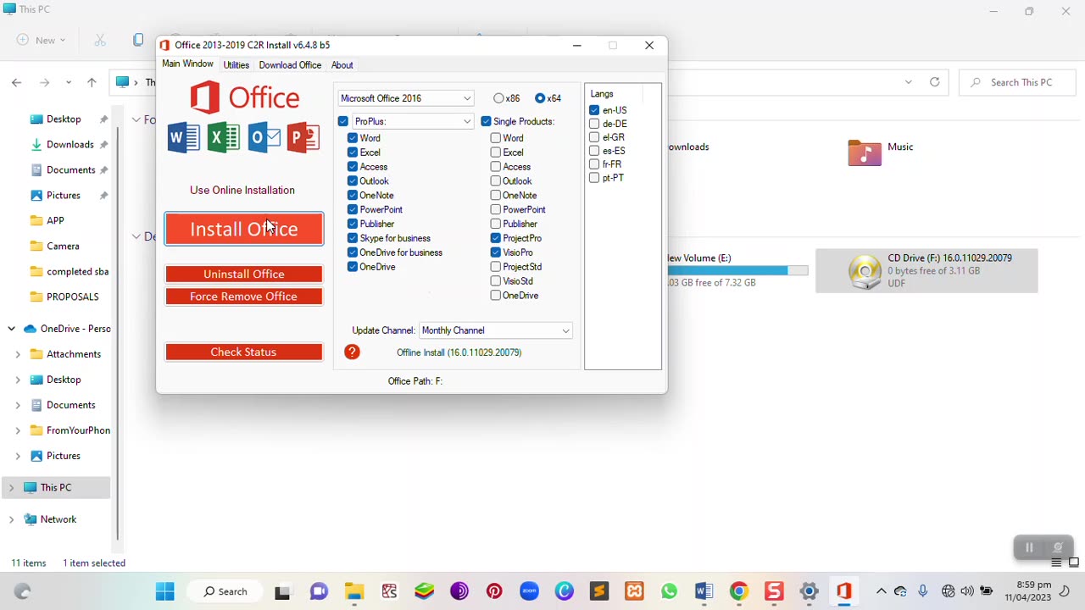The width and height of the screenshot is (1085, 610).
Task: Open Pinterest from the taskbar
Action: coord(494,591)
